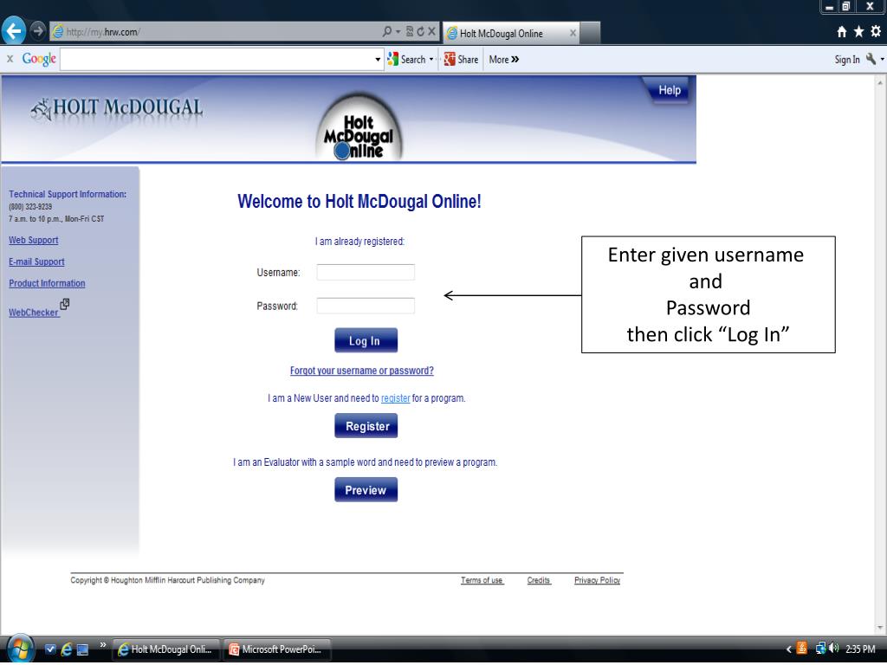
Task: Open Google search box history dropdown
Action: [x=378, y=60]
